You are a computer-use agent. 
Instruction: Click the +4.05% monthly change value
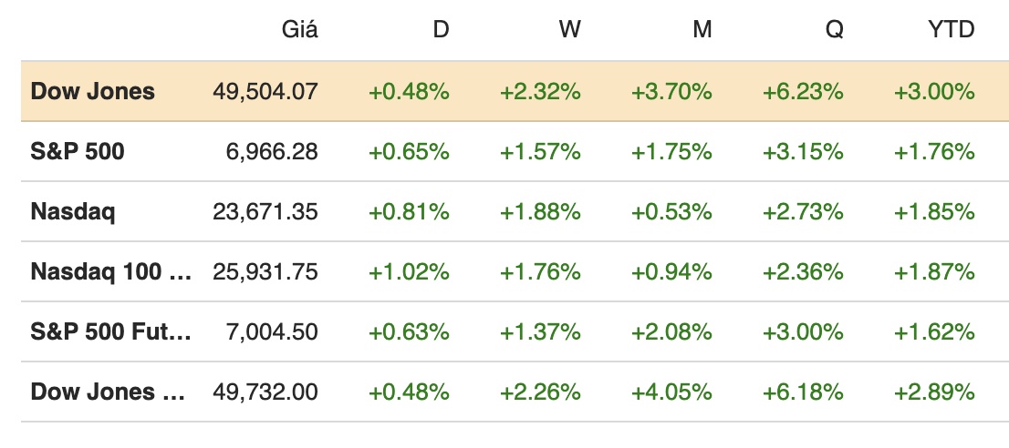point(671,392)
